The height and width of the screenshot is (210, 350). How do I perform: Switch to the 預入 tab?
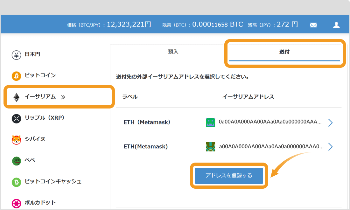pyautogui.click(x=173, y=52)
